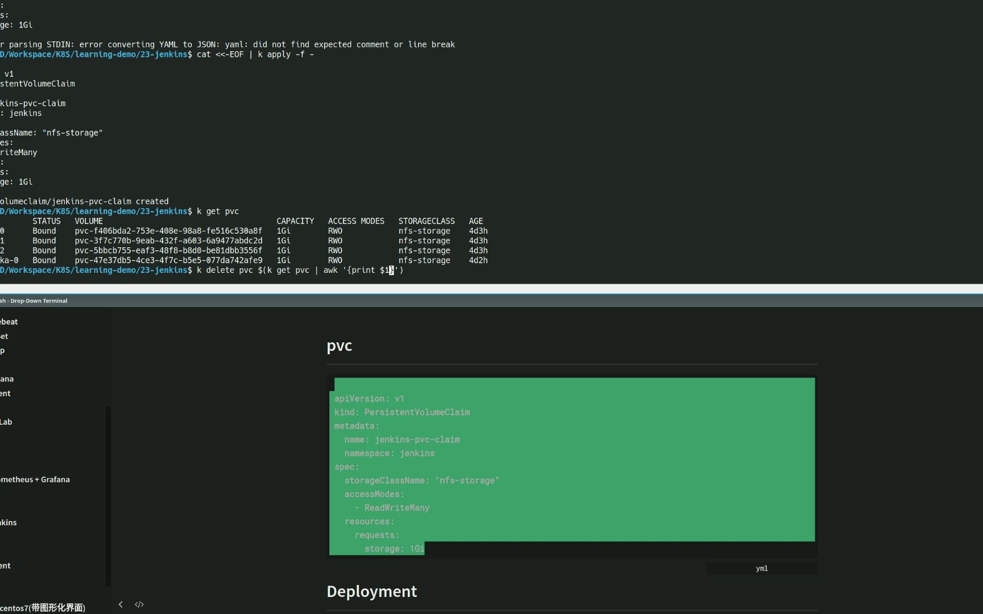
Task: Click the ACCESS MODES column header
Action: (x=356, y=221)
